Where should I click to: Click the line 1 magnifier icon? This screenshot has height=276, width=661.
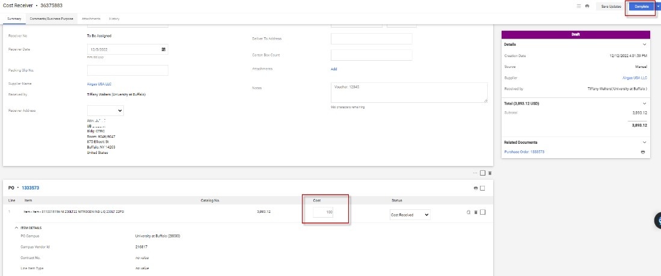click(468, 212)
